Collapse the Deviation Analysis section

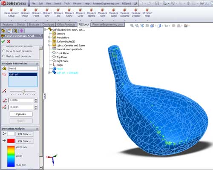37,129
